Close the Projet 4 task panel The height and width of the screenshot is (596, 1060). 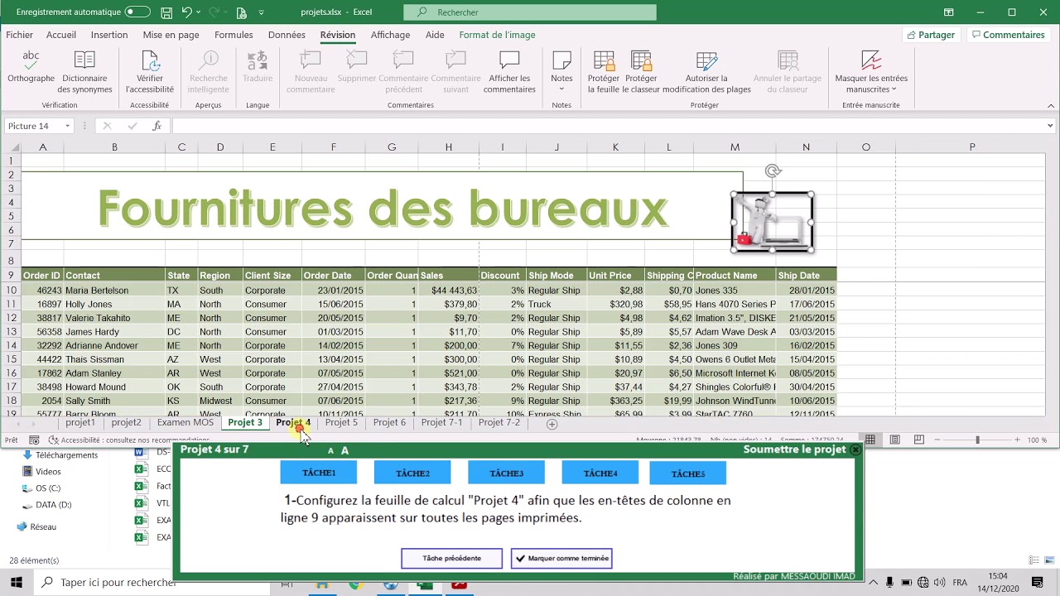point(855,449)
